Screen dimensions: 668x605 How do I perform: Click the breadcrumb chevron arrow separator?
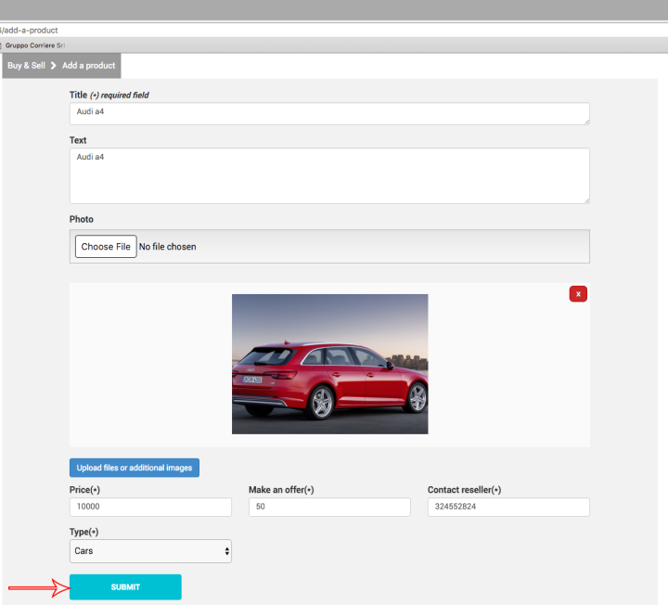(x=54, y=66)
